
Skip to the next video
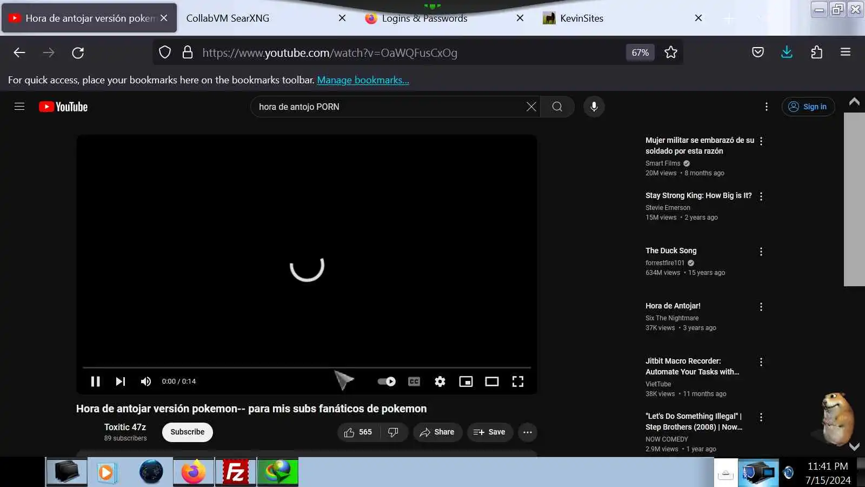coord(121,381)
